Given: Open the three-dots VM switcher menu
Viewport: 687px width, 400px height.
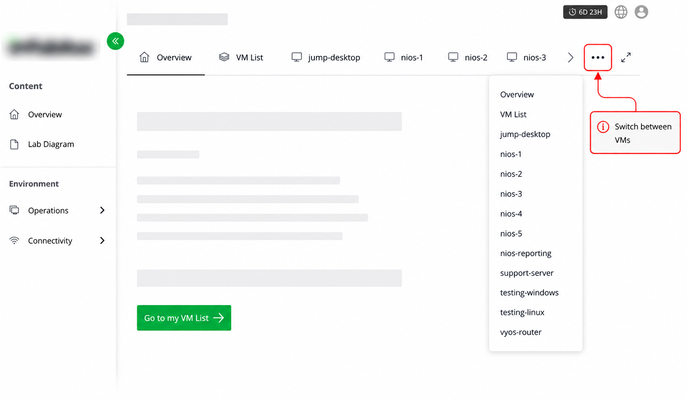Looking at the screenshot, I should [x=598, y=57].
